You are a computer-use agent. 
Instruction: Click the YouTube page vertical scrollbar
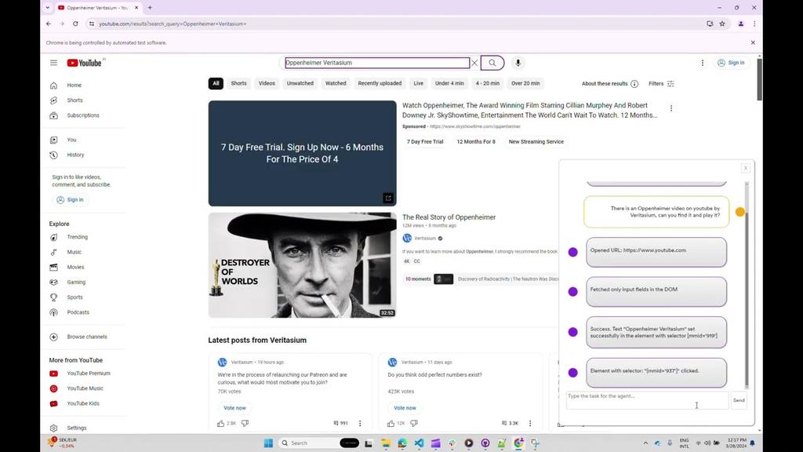pyautogui.click(x=759, y=80)
